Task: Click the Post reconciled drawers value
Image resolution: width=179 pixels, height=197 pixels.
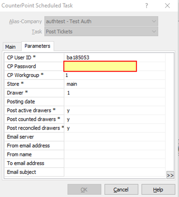Action: tap(115, 128)
